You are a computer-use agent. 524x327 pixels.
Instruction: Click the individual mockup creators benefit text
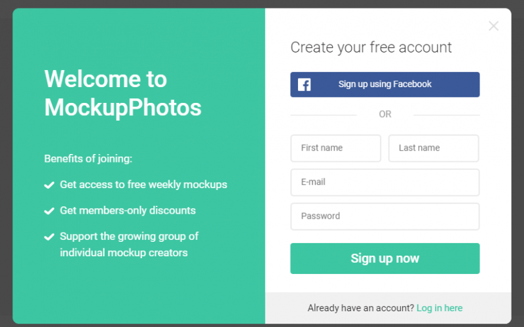pyautogui.click(x=124, y=253)
